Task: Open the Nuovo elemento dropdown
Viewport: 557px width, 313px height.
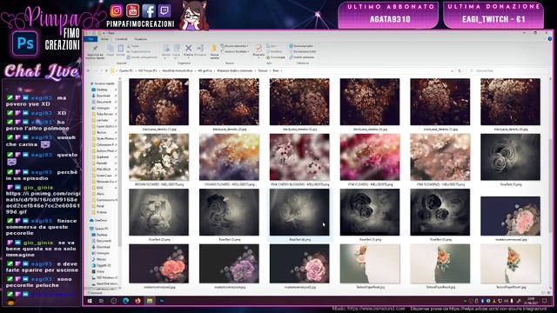Action: [234, 46]
